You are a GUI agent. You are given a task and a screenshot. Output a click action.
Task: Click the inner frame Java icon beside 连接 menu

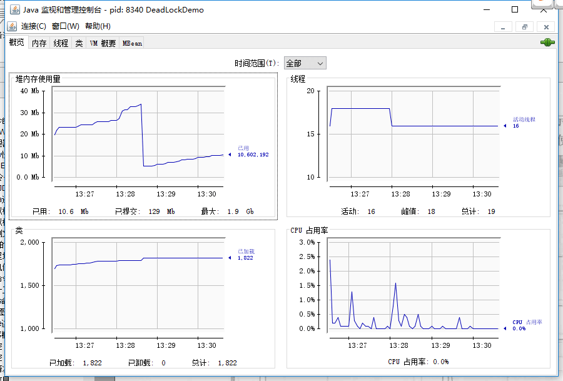coord(13,26)
